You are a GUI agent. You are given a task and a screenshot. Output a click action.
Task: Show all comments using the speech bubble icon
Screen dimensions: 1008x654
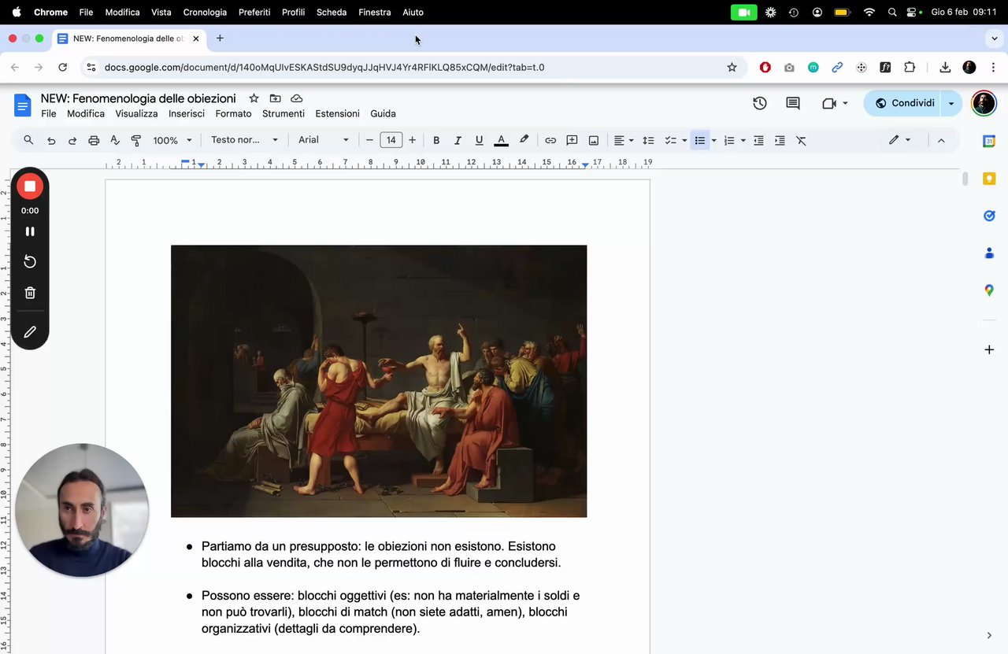click(793, 103)
